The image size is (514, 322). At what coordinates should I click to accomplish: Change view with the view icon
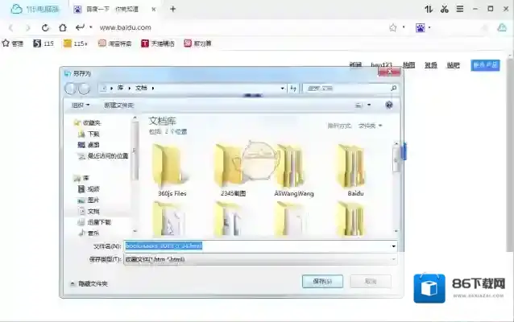359,105
